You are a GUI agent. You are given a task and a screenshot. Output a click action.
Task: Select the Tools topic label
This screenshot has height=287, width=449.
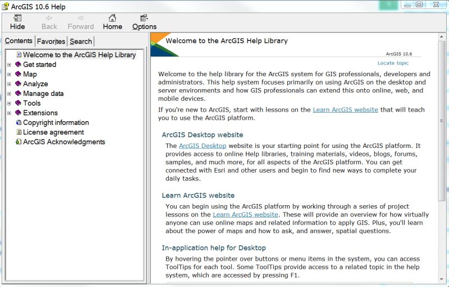pos(32,103)
